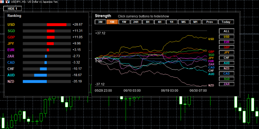
Task: Click the ZAR label in Ranking
Action: (11, 56)
